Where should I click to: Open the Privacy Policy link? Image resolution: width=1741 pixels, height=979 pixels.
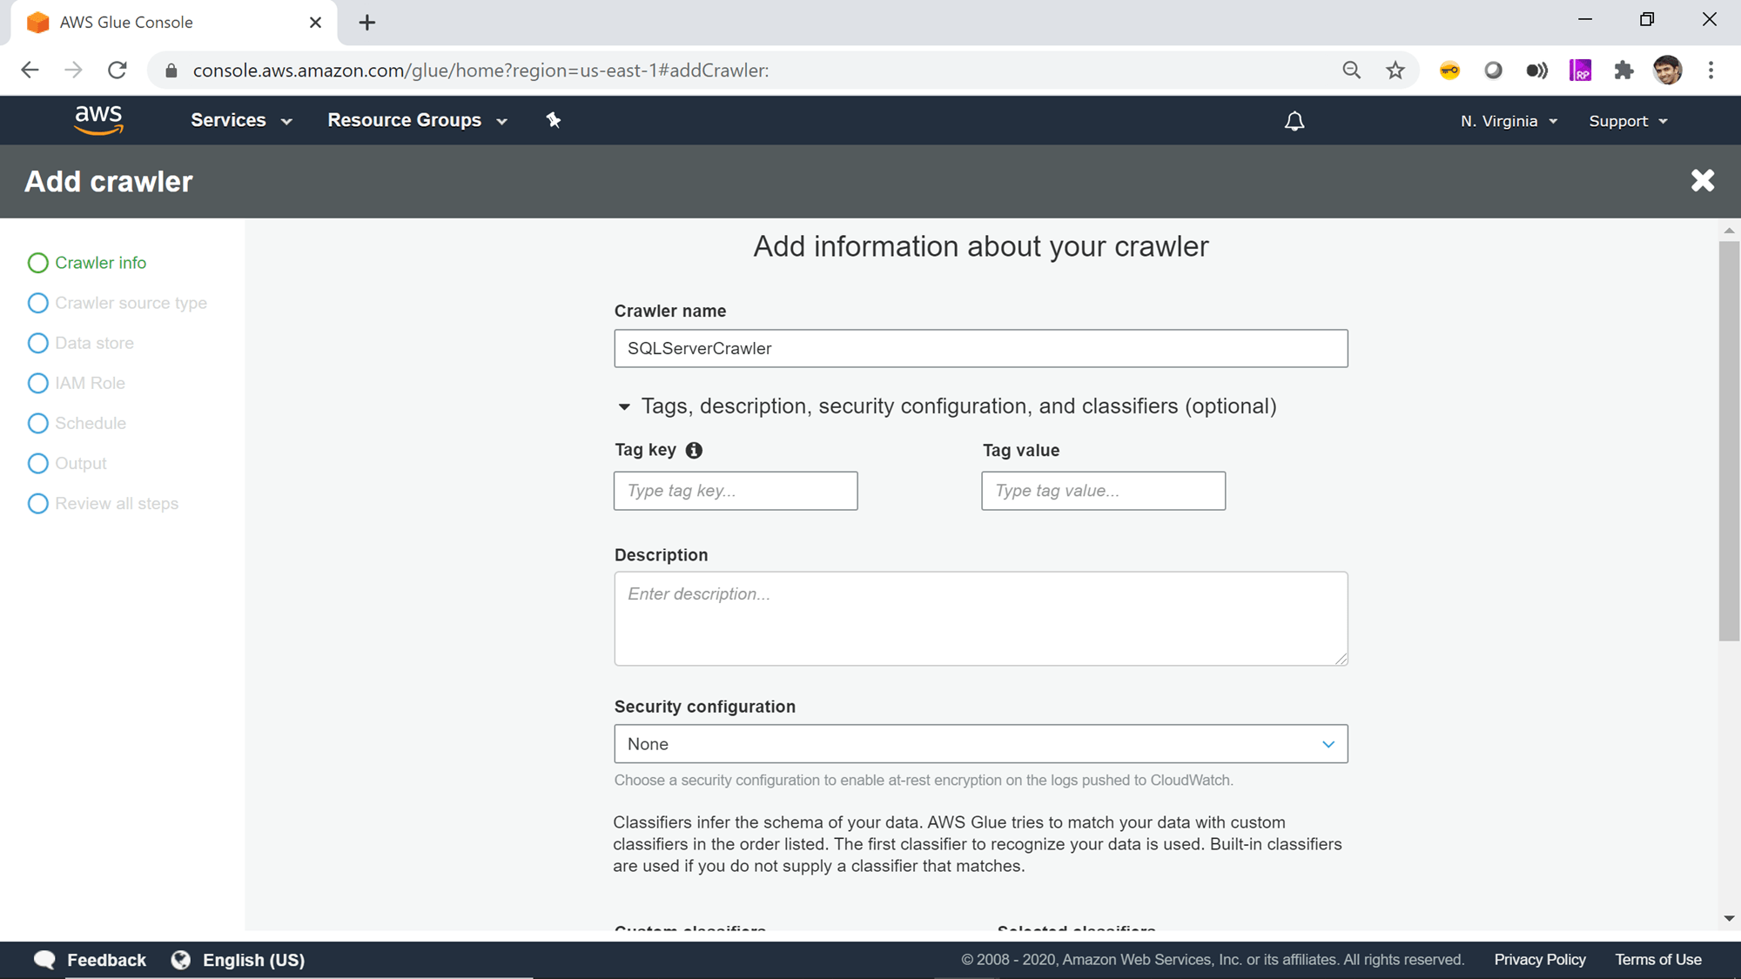[x=1539, y=959]
